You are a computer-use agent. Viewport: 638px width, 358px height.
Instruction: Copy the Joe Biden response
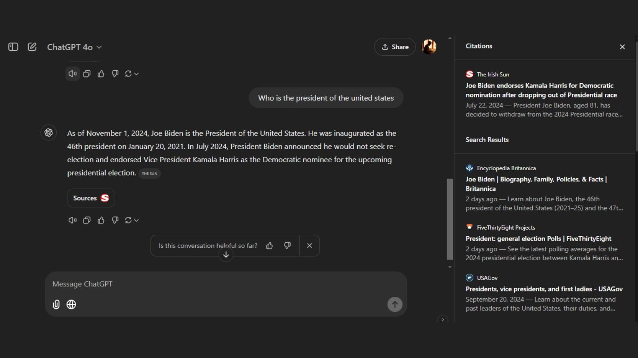[x=87, y=220]
